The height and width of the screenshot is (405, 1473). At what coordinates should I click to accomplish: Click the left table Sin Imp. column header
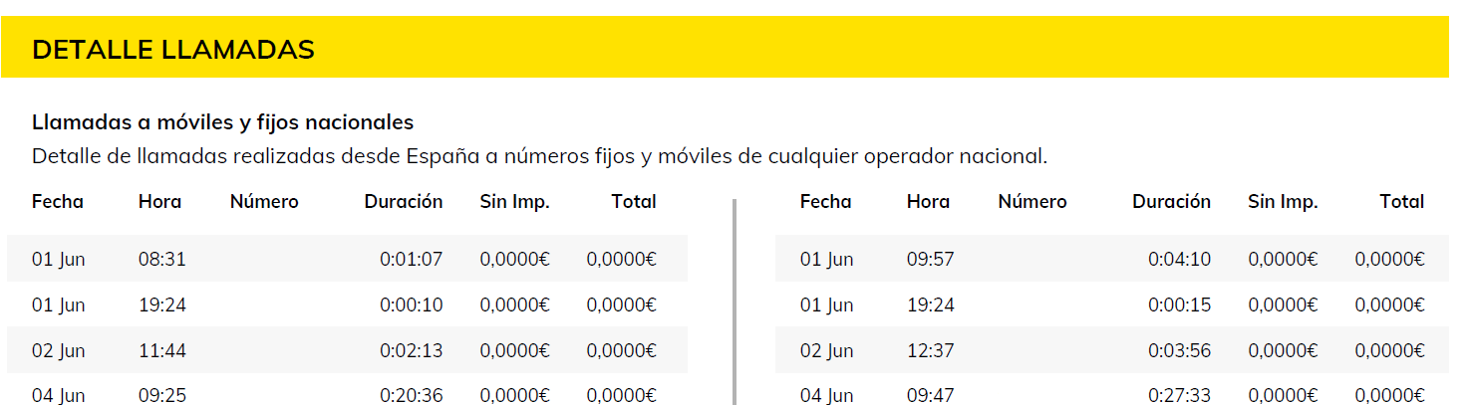[515, 202]
